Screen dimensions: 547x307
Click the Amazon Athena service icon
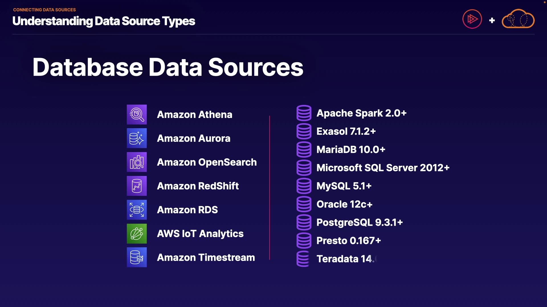tap(137, 115)
